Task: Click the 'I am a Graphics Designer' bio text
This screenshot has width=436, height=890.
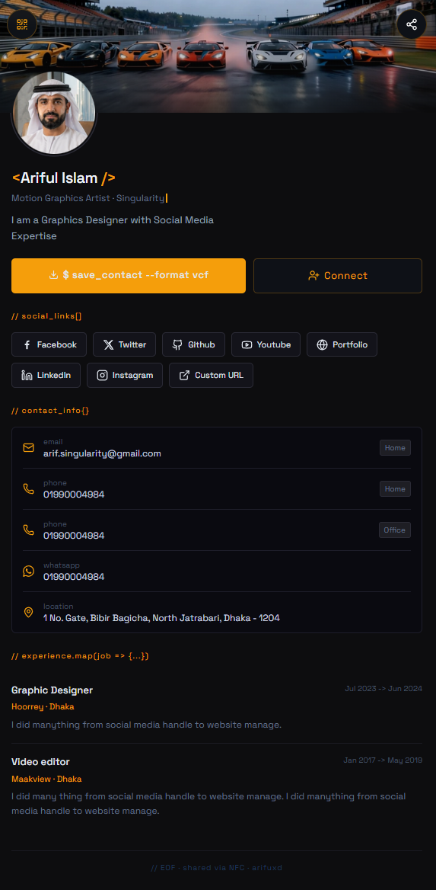Action: click(x=113, y=228)
